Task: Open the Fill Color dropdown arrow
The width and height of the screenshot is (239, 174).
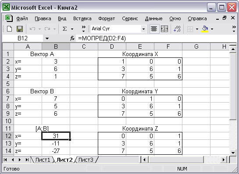Action: pyautogui.click(x=212, y=29)
